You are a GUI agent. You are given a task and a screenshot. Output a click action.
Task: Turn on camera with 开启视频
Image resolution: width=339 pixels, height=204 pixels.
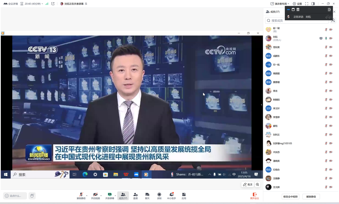click(x=95, y=195)
